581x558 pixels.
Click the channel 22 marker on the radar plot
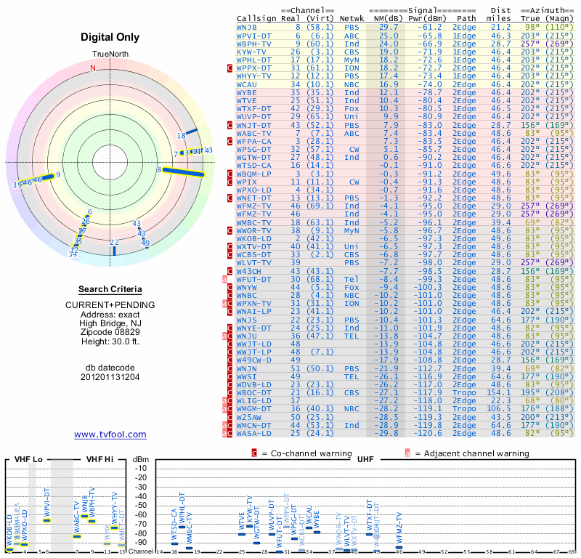pos(114,249)
